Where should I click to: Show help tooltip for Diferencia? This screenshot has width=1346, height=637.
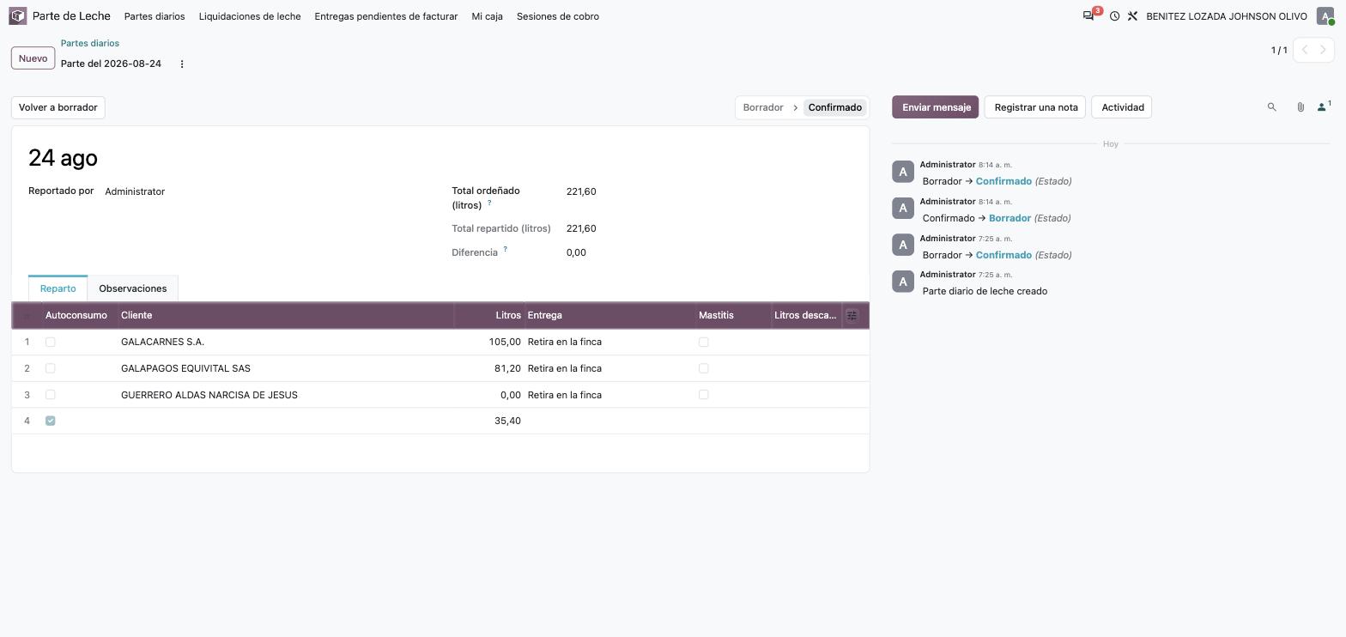point(505,250)
